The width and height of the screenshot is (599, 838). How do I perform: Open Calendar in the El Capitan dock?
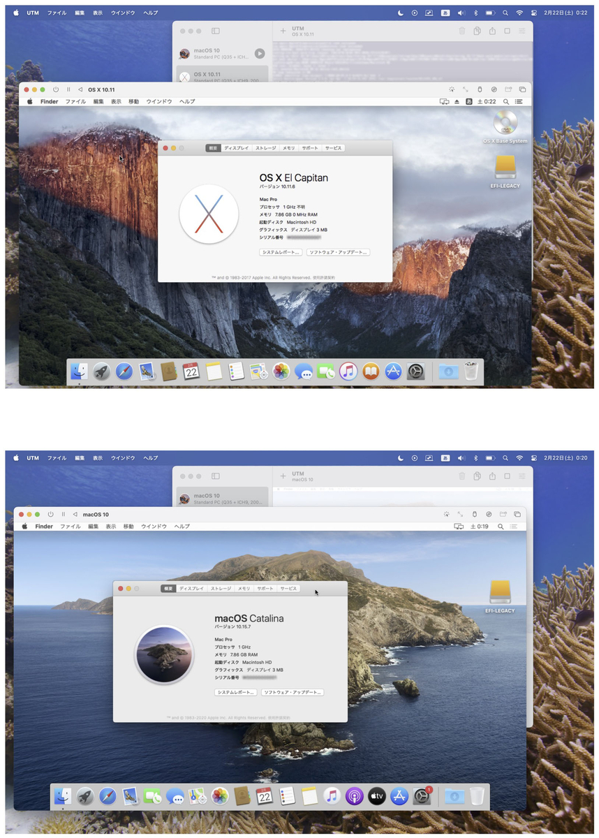[x=191, y=372]
